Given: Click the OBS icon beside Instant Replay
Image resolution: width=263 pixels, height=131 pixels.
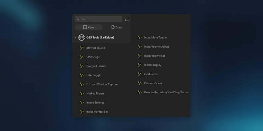Looking at the screenshot, I should pyautogui.click(x=139, y=65).
